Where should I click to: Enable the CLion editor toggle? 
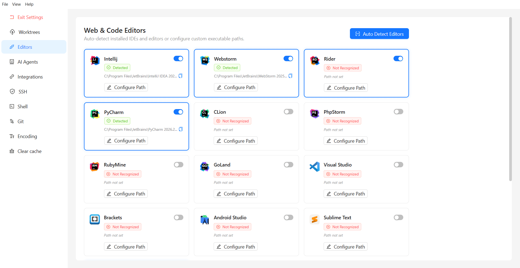(x=288, y=112)
